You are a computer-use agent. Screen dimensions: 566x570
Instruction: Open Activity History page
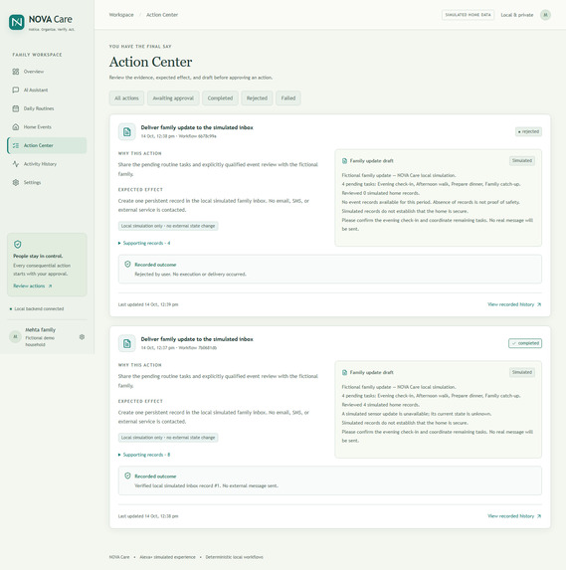47,164
